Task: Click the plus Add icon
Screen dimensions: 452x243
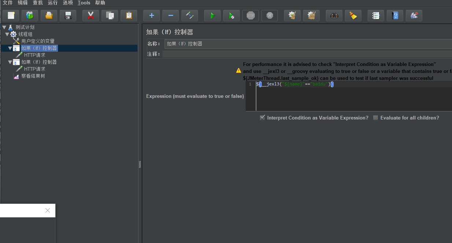Action: pyautogui.click(x=152, y=15)
